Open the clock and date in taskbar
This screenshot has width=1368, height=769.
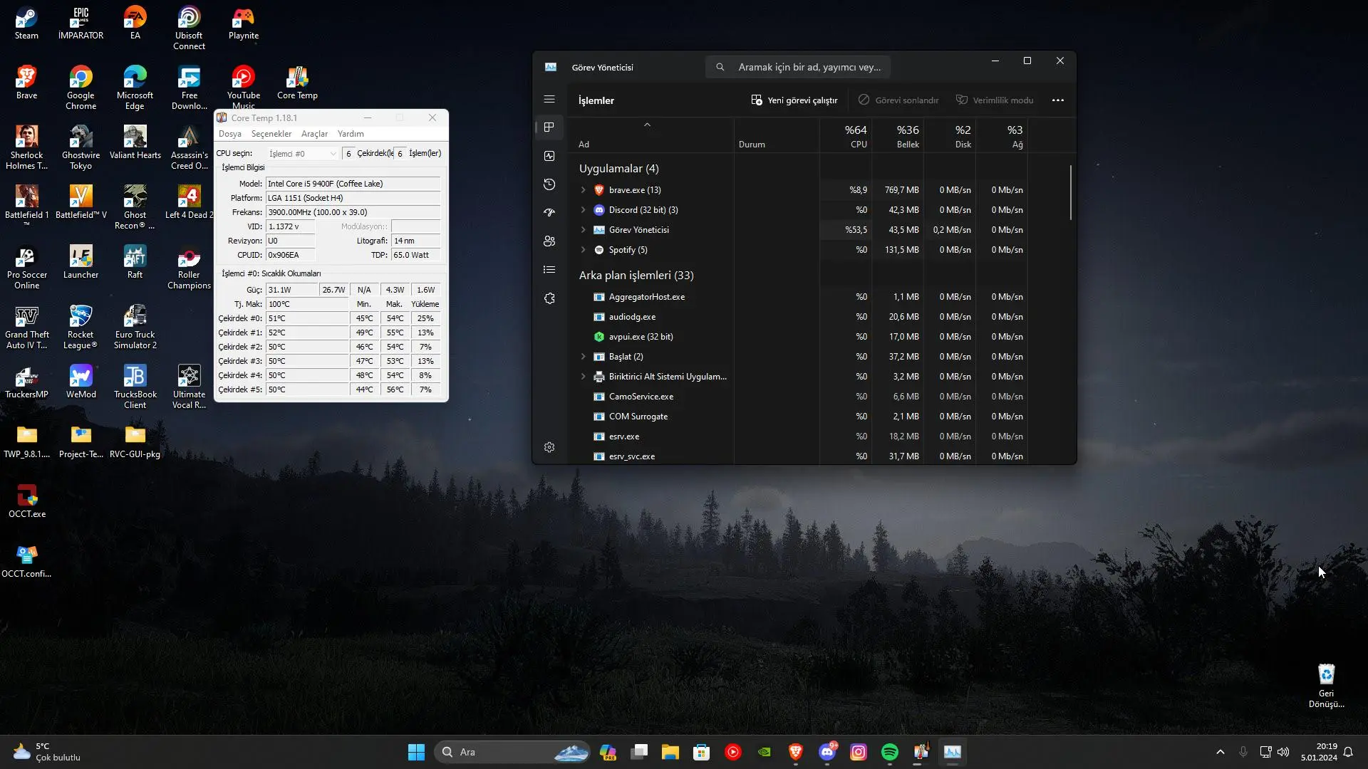click(1319, 752)
